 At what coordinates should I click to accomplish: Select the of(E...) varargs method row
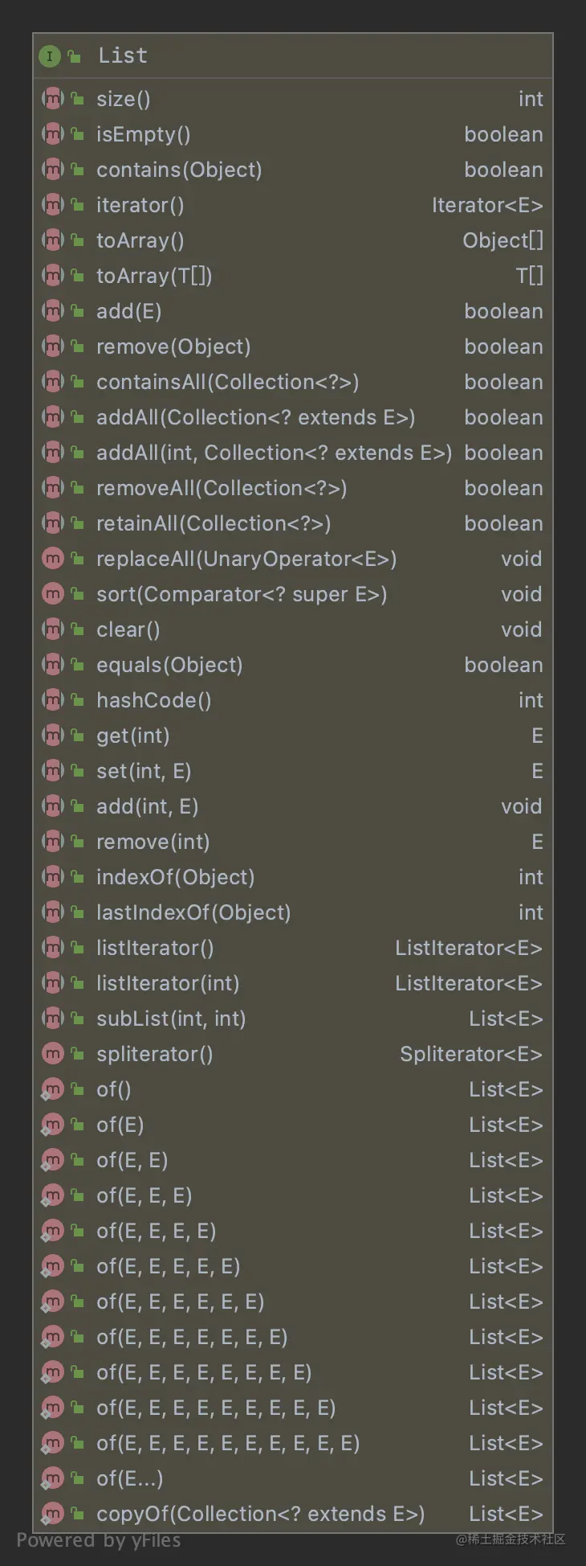tap(130, 1478)
